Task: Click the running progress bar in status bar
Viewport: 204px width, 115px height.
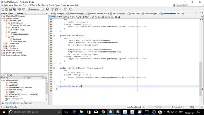Action: tap(159, 107)
